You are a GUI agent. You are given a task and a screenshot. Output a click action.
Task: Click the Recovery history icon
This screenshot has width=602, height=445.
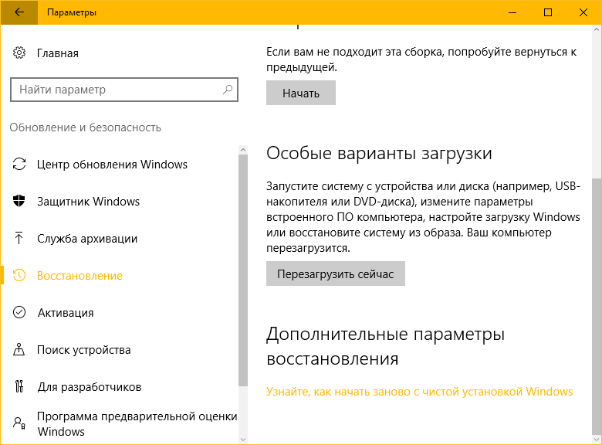(x=19, y=276)
